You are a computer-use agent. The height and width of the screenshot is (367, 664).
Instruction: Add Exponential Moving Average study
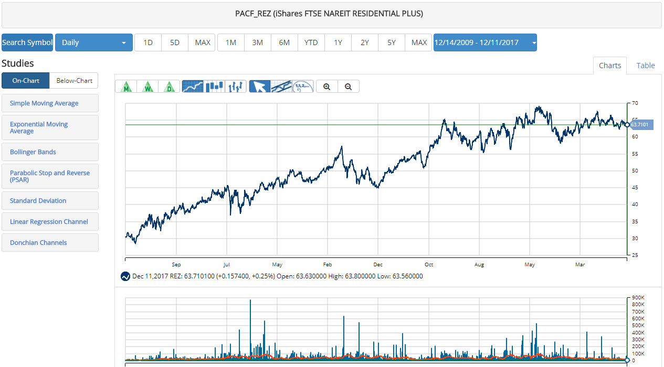(x=50, y=127)
